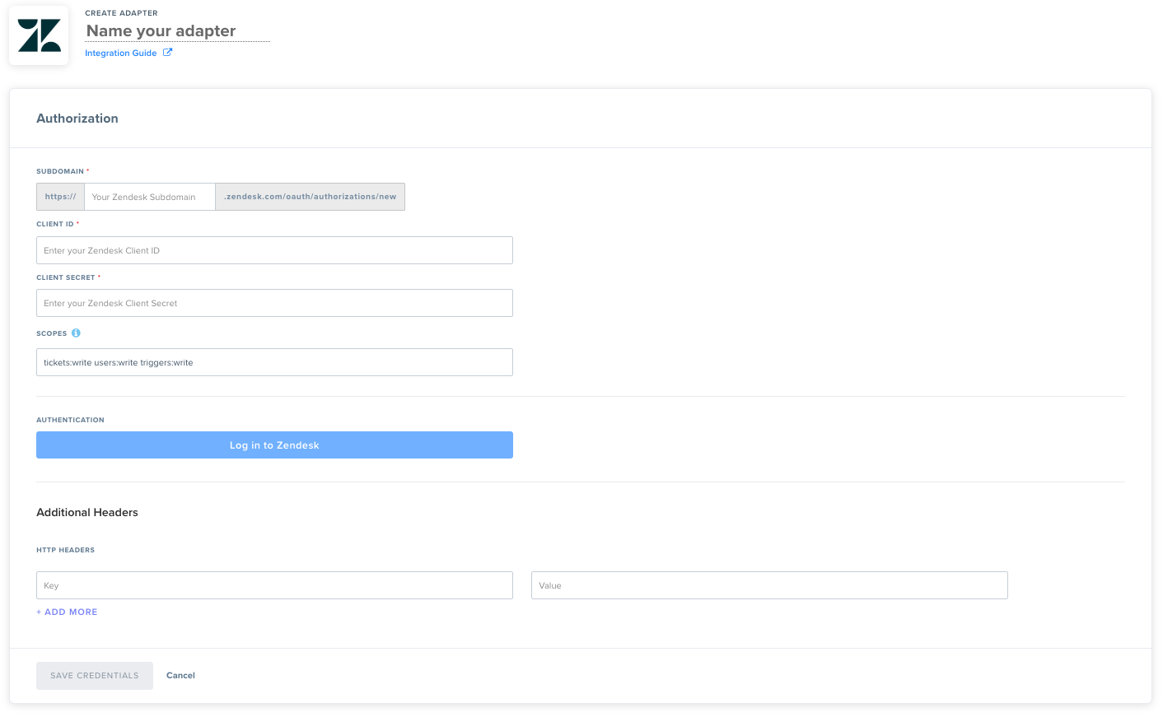
Task: Click the CREATE ADAPTER caption
Action: [x=121, y=13]
